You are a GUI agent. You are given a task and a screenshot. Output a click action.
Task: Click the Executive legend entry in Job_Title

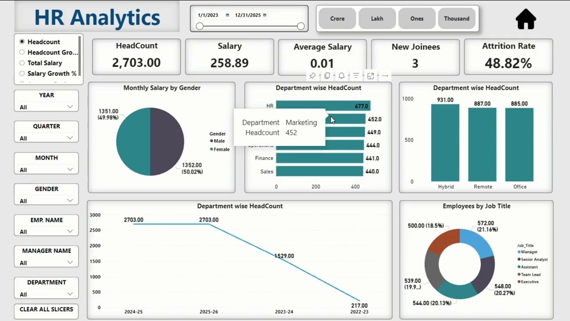(528, 282)
